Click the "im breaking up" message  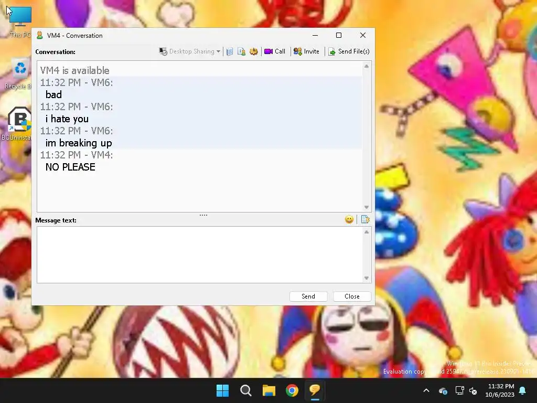tap(79, 143)
